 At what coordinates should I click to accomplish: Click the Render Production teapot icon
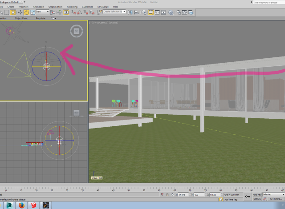point(191,12)
